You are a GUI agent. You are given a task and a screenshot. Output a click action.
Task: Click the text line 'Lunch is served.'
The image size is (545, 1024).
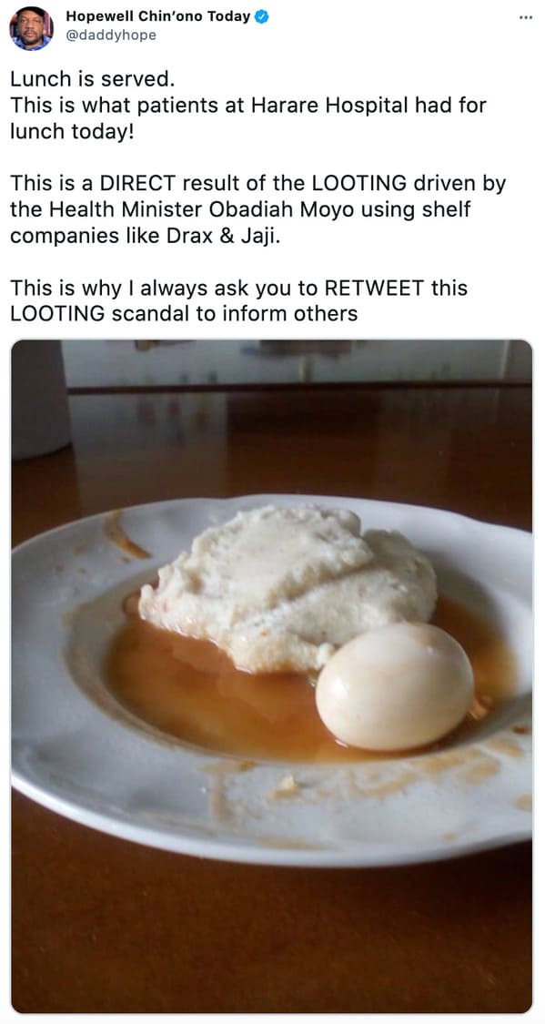pyautogui.click(x=93, y=79)
